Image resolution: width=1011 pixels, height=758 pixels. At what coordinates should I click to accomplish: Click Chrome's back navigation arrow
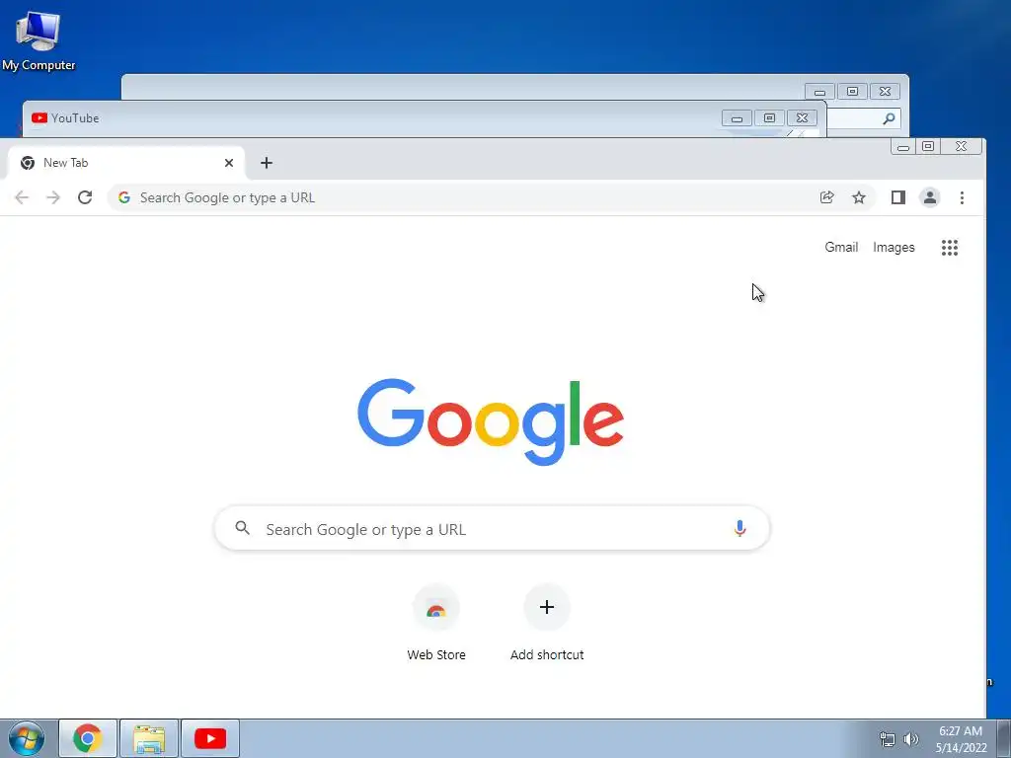(22, 197)
